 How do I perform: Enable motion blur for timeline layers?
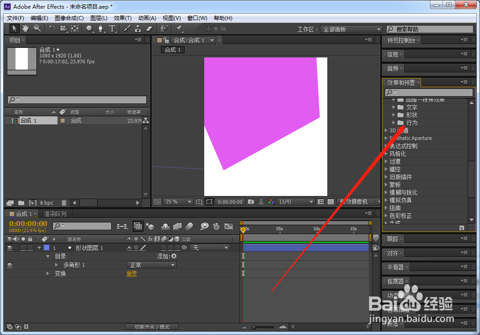tap(190, 226)
